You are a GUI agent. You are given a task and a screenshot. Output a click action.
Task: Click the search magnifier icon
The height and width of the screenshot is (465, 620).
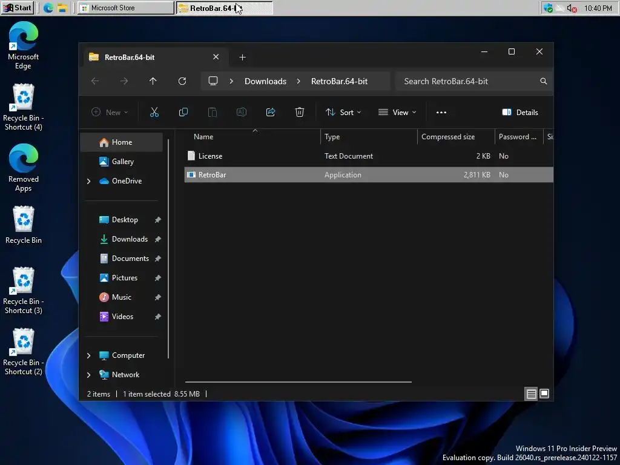tap(544, 81)
